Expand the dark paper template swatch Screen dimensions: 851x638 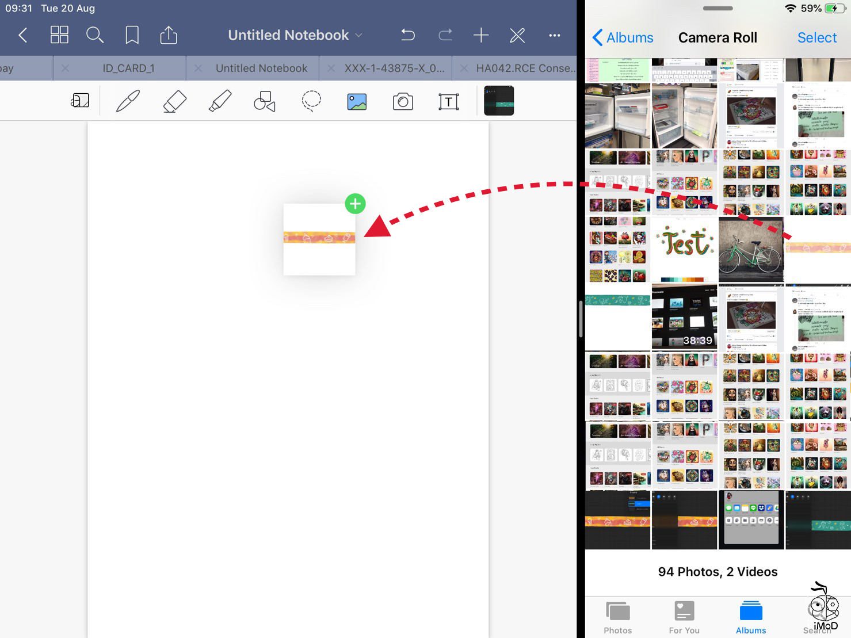pyautogui.click(x=498, y=100)
